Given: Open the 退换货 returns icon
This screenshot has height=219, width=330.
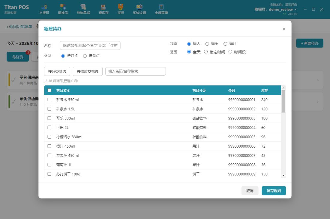Looking at the screenshot, I should pyautogui.click(x=63, y=10).
